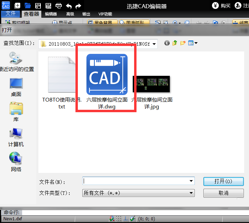
Task: Click the Save icon in title bar
Action: (x=38, y=5)
